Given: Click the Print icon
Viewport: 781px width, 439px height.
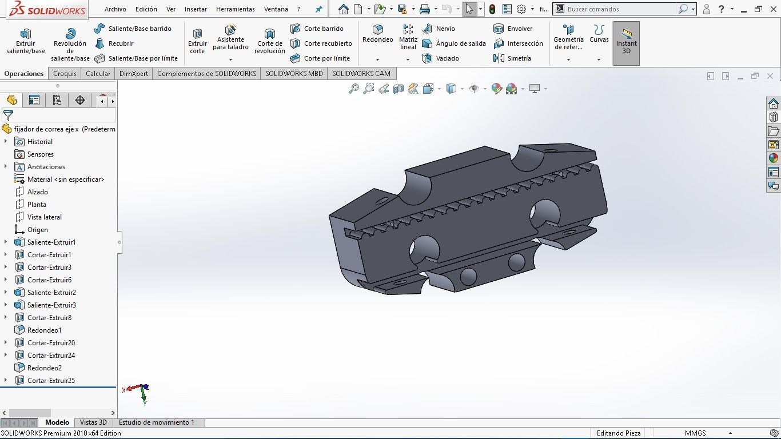Looking at the screenshot, I should [424, 9].
